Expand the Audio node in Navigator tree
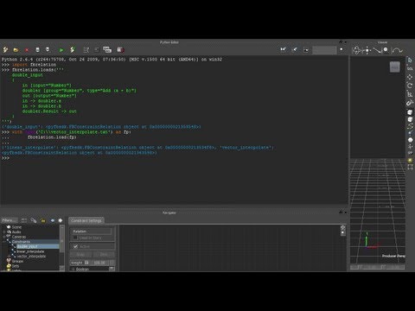The width and height of the screenshot is (415, 311). point(4,232)
